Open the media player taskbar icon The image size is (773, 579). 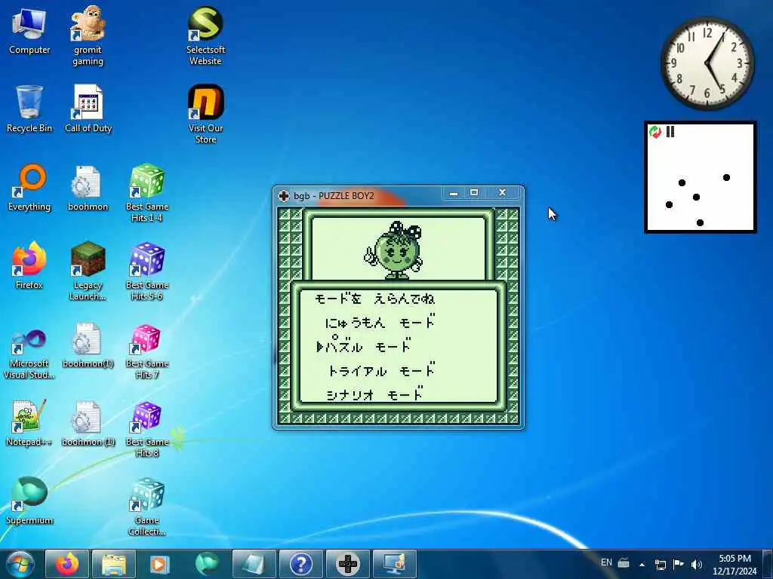[x=160, y=564]
